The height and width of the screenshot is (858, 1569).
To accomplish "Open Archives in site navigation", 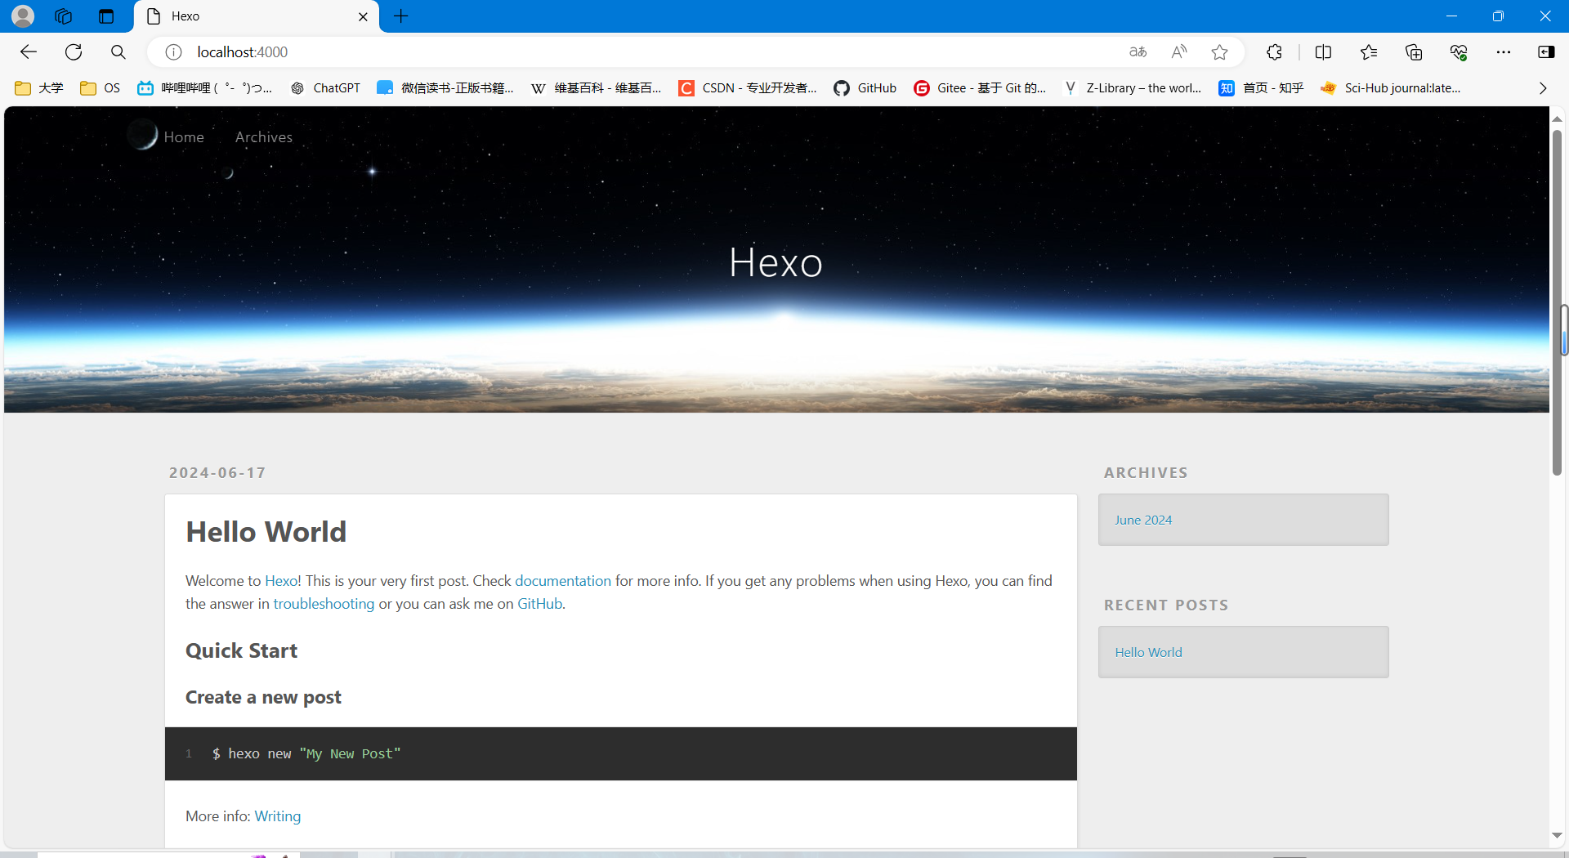I will [x=264, y=137].
